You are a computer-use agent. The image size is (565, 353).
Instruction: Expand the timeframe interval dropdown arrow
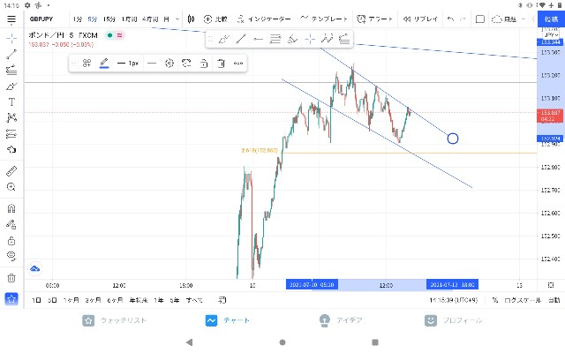pyautogui.click(x=177, y=19)
